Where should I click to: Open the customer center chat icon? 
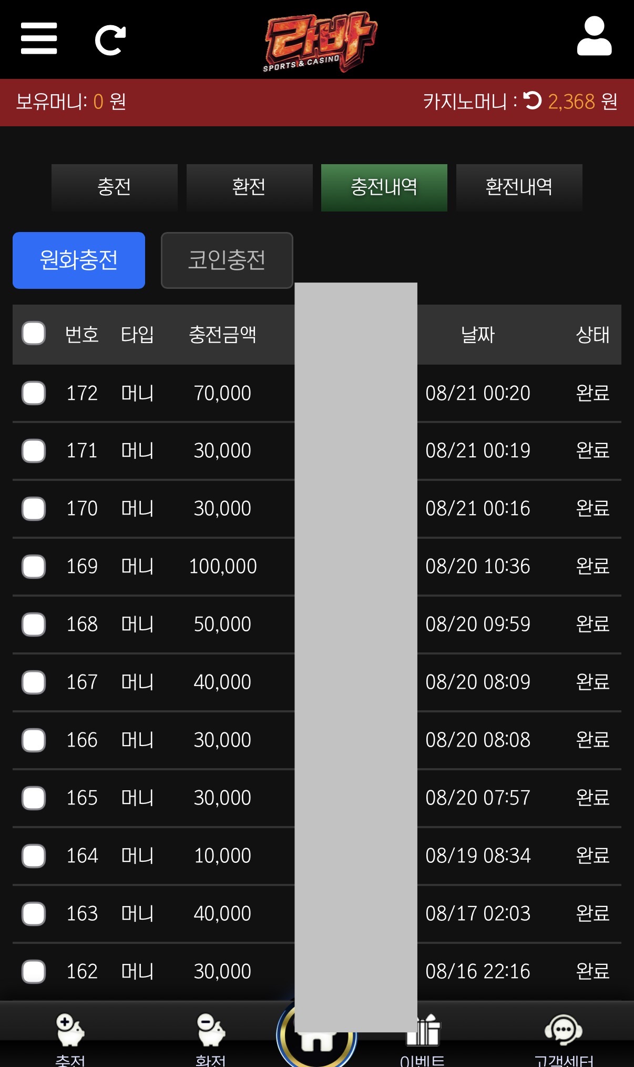564,1030
